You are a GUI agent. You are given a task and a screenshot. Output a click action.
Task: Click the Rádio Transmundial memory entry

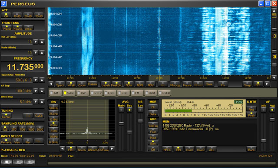coord(191,129)
